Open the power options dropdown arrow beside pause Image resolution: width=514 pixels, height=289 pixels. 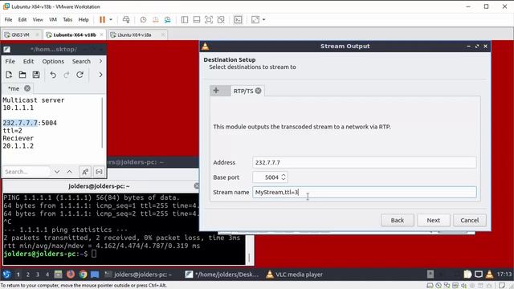tap(111, 19)
